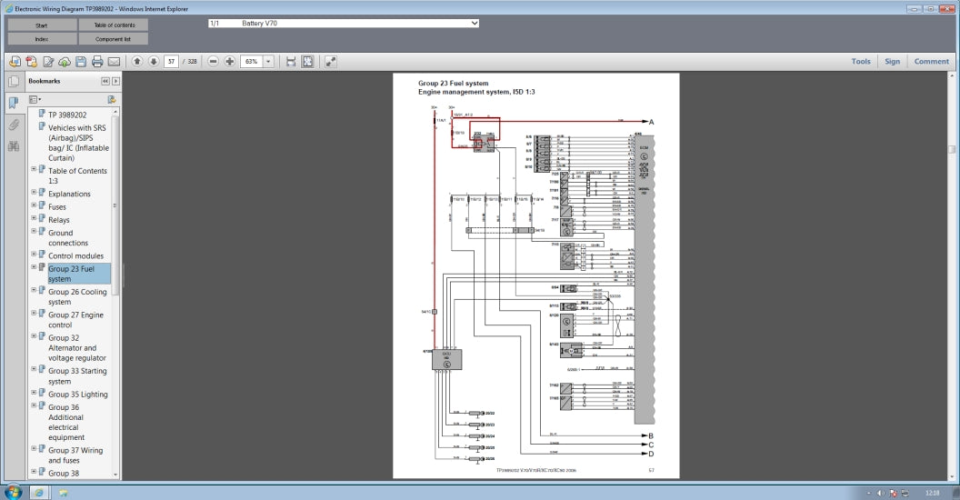Image resolution: width=960 pixels, height=500 pixels.
Task: Click the Table of contents button
Action: (113, 25)
